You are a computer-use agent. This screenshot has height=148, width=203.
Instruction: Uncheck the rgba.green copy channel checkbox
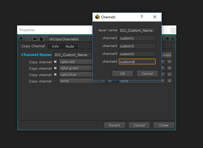55,68
